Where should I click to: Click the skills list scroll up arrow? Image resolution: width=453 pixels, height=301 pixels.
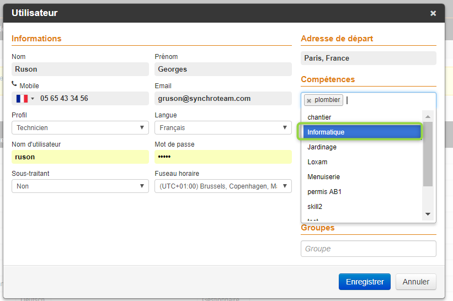pyautogui.click(x=428, y=116)
